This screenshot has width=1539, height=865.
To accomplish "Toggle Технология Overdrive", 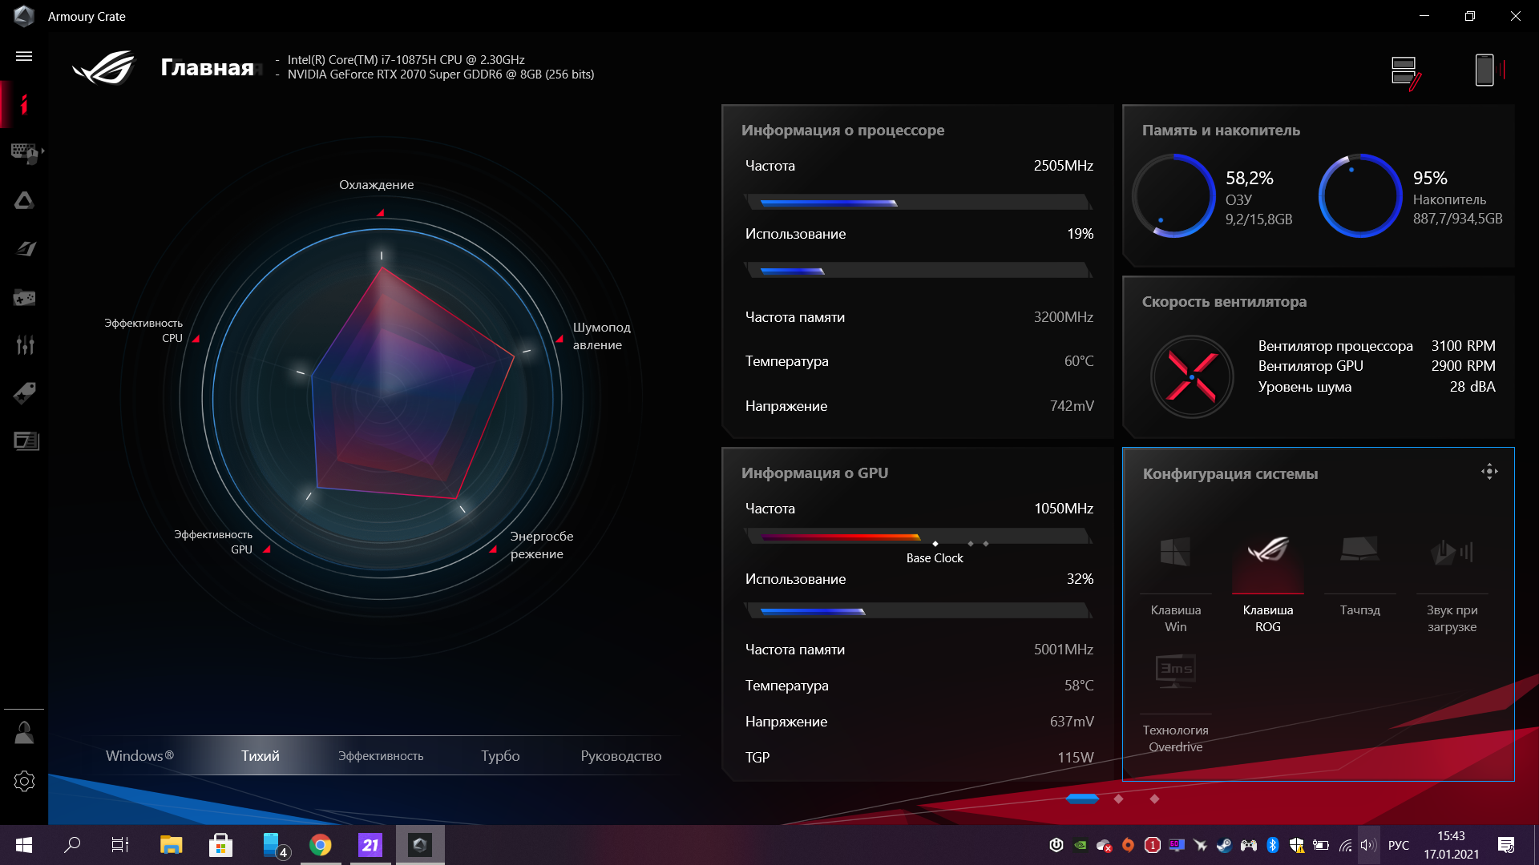I will pyautogui.click(x=1176, y=705).
